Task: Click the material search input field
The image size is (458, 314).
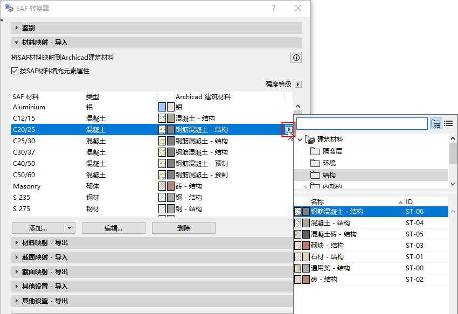Action: click(x=362, y=123)
